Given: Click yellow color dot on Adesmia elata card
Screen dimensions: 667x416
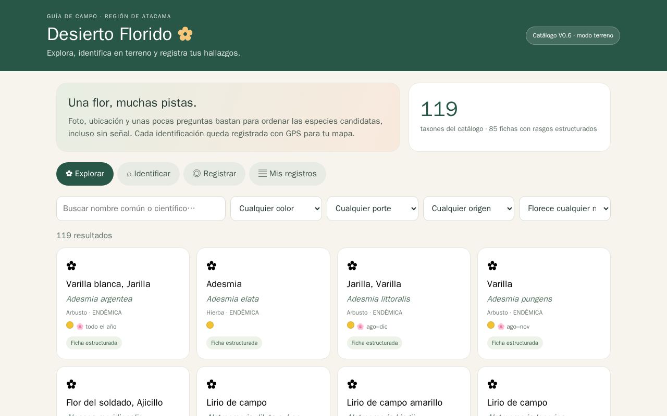Looking at the screenshot, I should pyautogui.click(x=210, y=325).
